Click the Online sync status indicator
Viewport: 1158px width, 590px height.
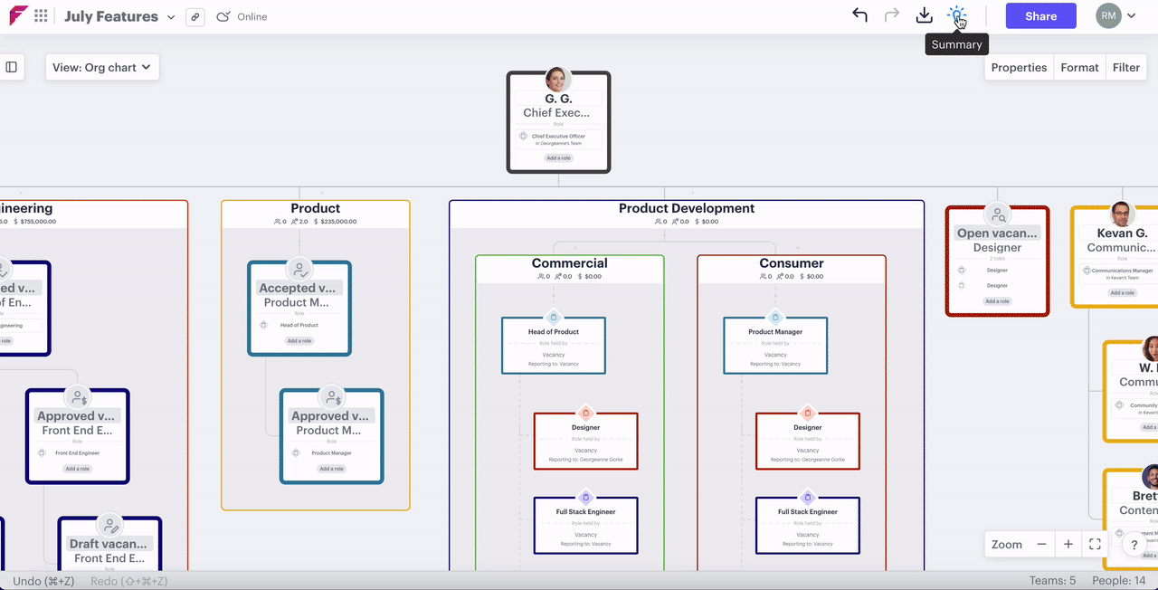(x=242, y=16)
